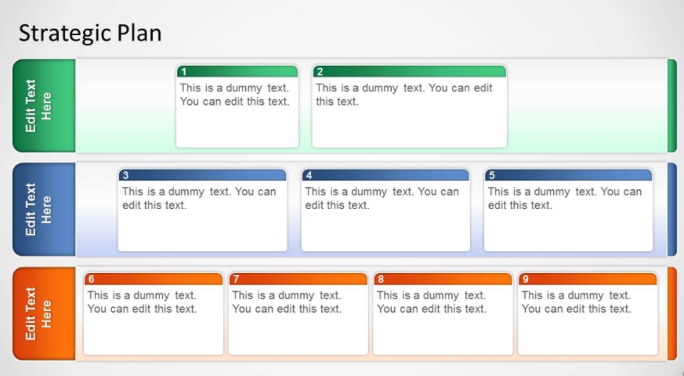Click the dummy text inside box 8
This screenshot has height=376, width=684.
point(432,302)
